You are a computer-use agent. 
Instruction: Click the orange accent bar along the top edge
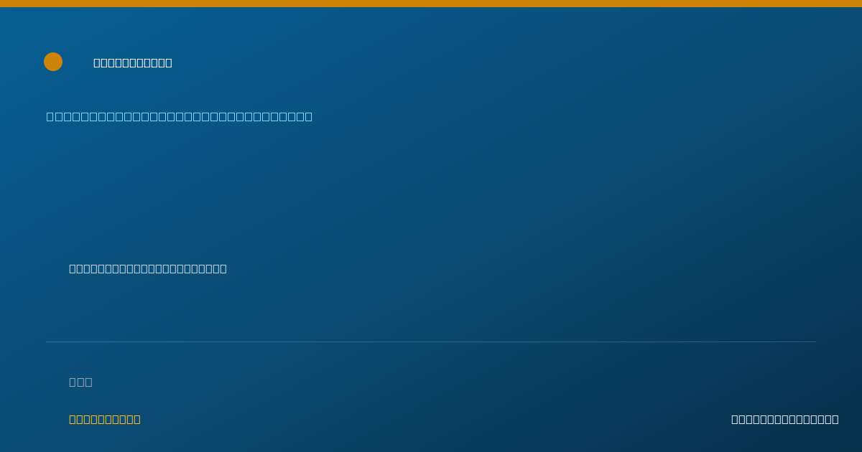click(431, 4)
